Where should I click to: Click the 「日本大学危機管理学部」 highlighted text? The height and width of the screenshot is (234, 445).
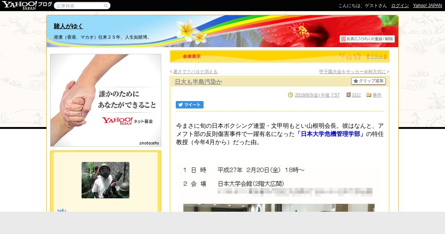(x=330, y=134)
